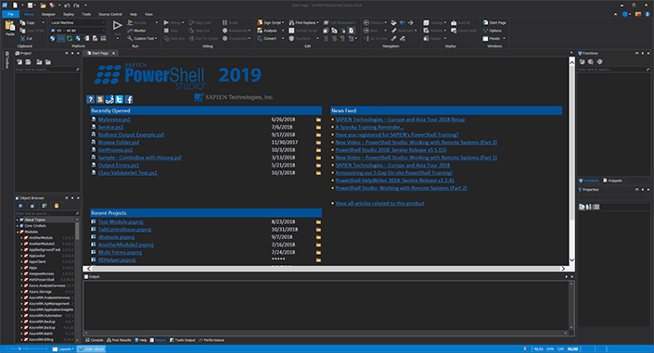Click the first icon in Project panel toolbar
The height and width of the screenshot is (353, 654).
coord(19,62)
